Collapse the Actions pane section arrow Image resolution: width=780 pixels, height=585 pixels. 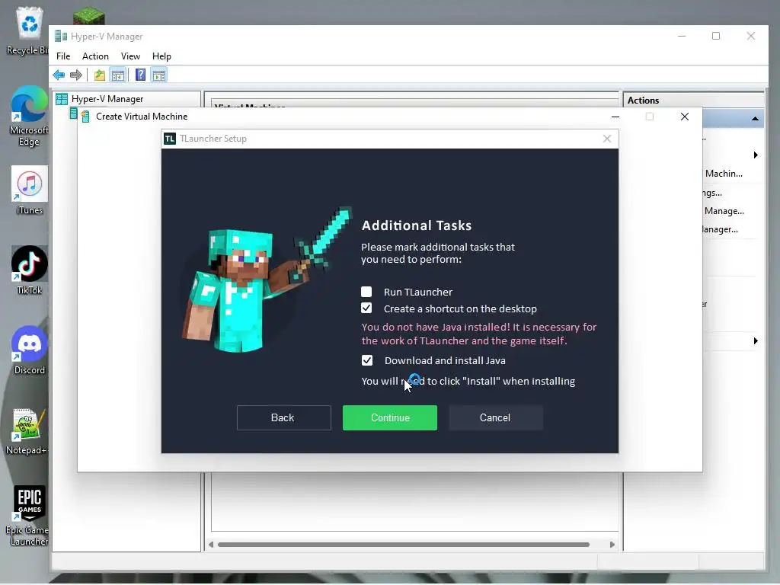pos(755,119)
